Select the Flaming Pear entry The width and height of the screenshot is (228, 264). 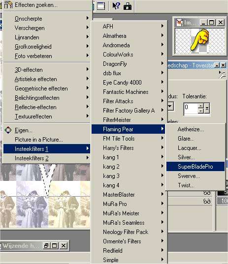coord(129,129)
